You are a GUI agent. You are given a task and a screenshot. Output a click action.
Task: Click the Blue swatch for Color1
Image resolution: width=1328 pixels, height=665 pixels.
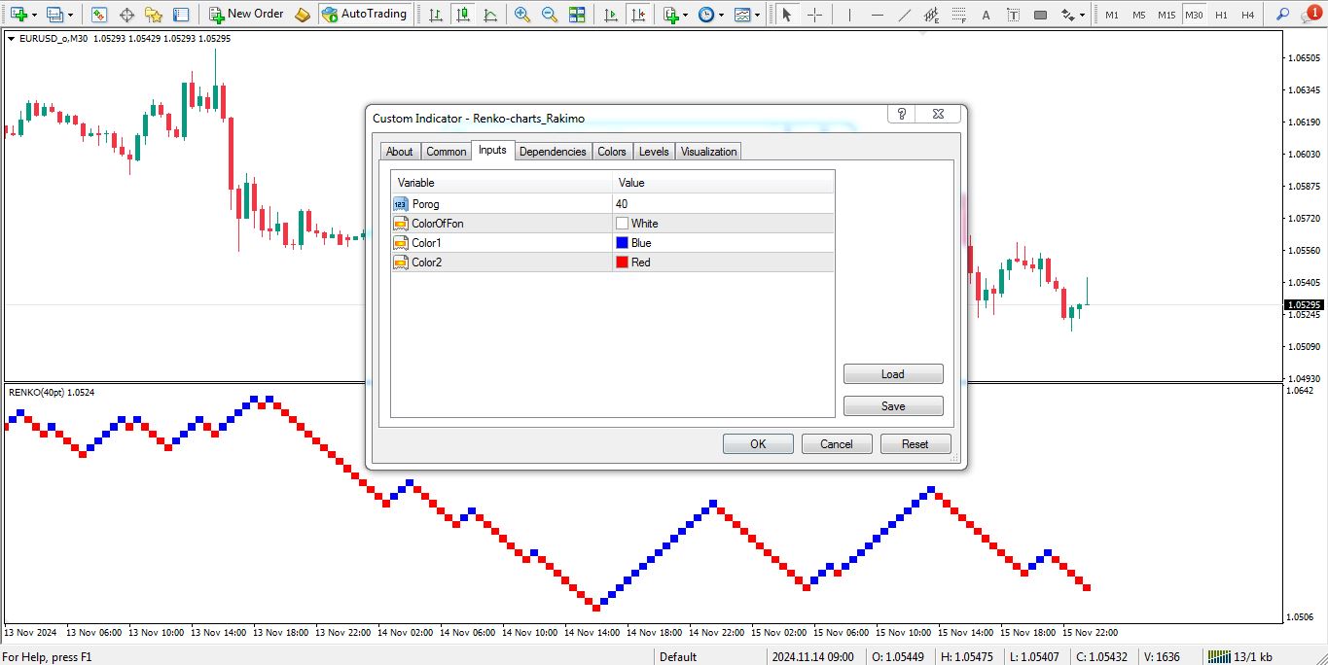coord(622,243)
